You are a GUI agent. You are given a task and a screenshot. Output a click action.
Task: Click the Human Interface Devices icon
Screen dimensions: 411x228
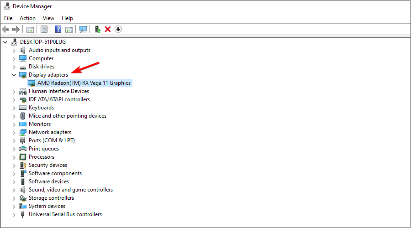[x=23, y=91]
